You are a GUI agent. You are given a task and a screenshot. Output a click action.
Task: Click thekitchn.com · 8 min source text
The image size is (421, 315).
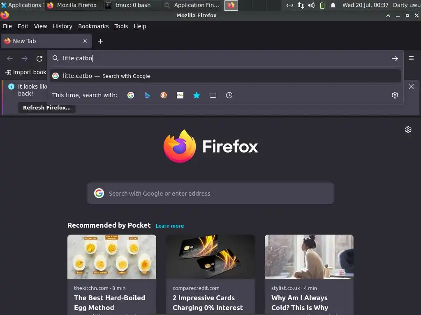[99, 288]
